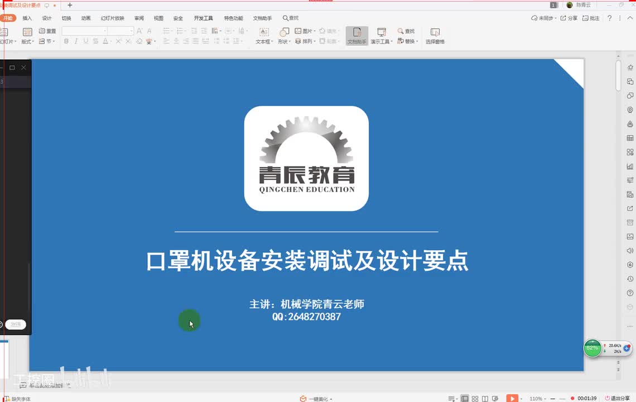This screenshot has height=402, width=636.
Task: Open the settings sliders icon in right sidebar
Action: click(630, 180)
